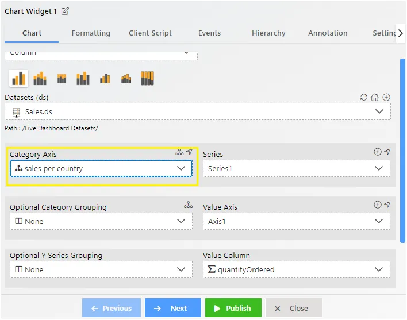Screen dimensions: 407x320
Task: Click the blue vertical scrollbar
Action: [x=402, y=151]
